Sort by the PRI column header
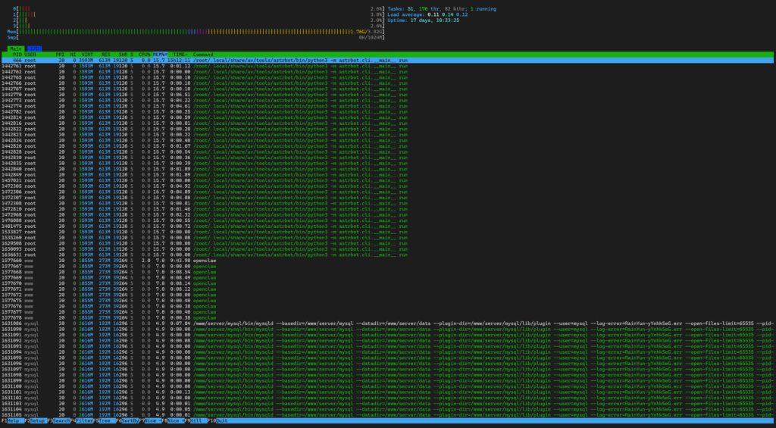 (60, 55)
